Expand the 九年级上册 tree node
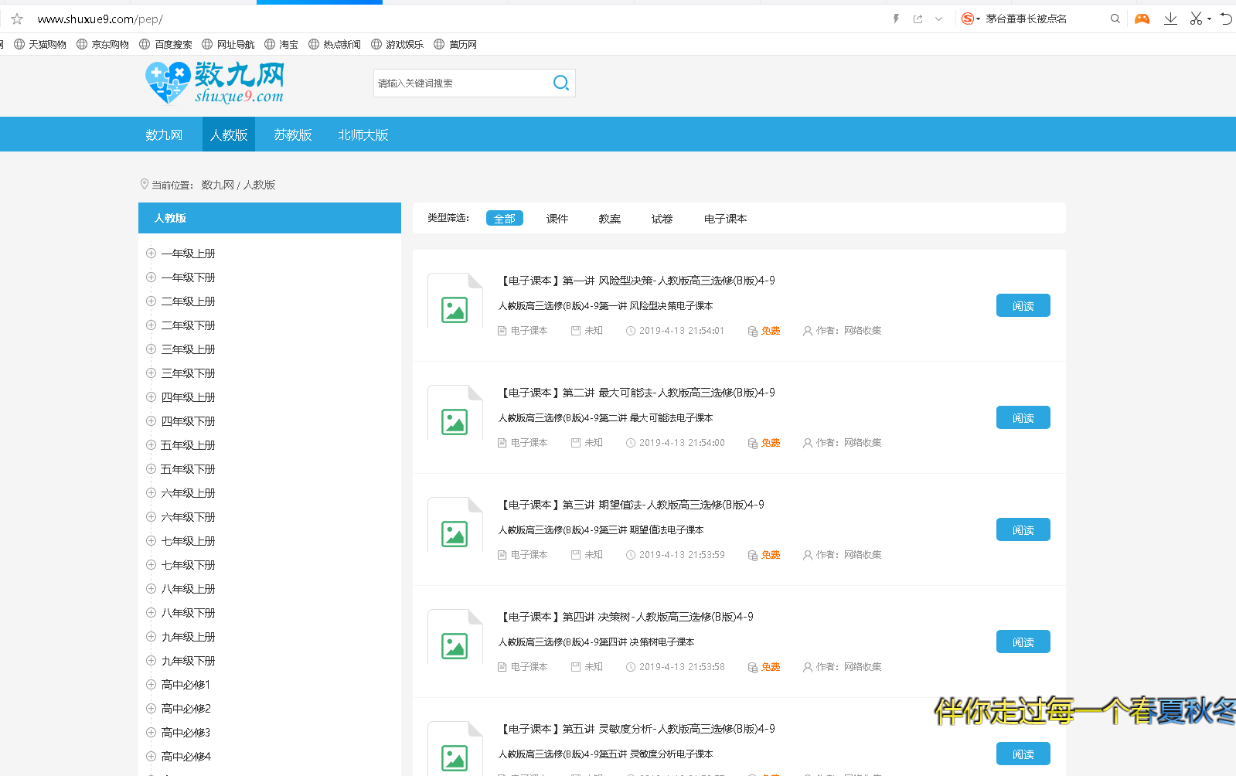 [x=152, y=636]
